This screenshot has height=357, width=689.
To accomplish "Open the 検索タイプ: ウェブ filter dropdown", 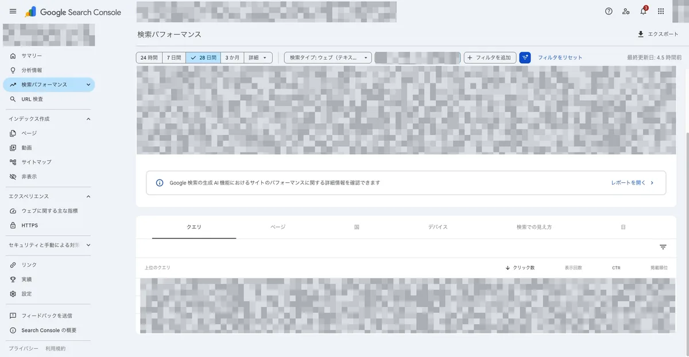I will click(x=328, y=57).
